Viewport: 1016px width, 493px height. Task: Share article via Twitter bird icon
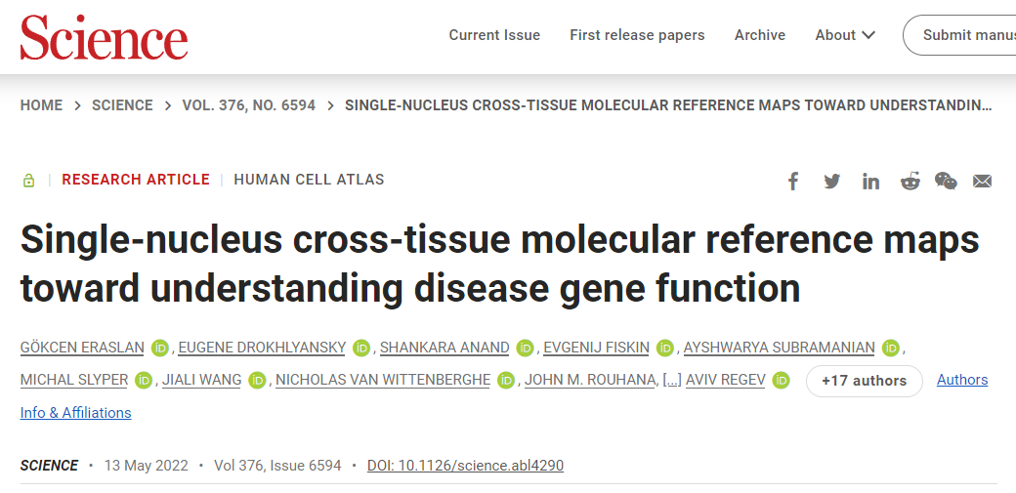832,182
